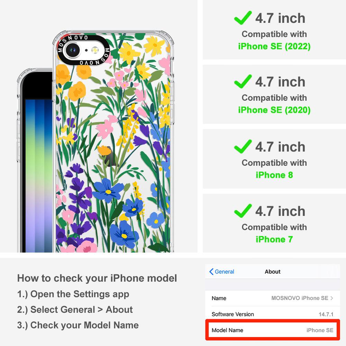
Task: Click the green checkmark beside iPhone 8
Action: pyautogui.click(x=243, y=146)
